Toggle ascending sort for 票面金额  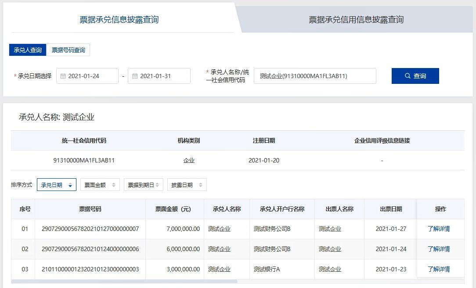[x=113, y=184]
